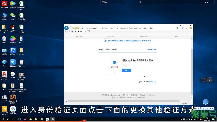Open the OCR text recognition desktop icon
217x122 pixels.
(x=13, y=97)
